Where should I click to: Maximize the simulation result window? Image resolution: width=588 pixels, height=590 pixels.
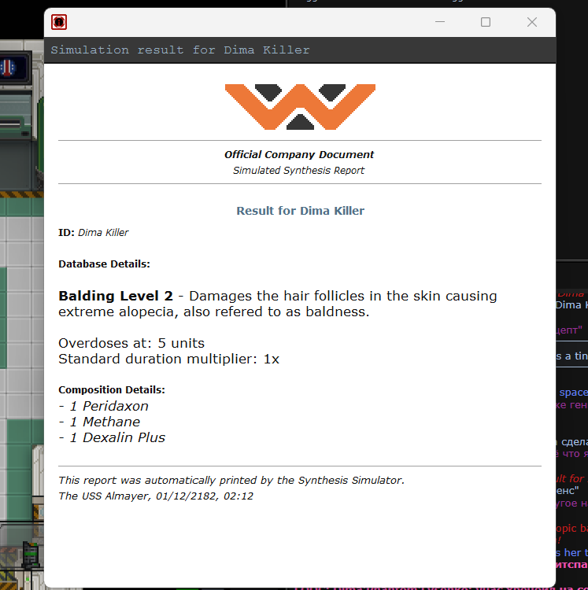click(486, 22)
